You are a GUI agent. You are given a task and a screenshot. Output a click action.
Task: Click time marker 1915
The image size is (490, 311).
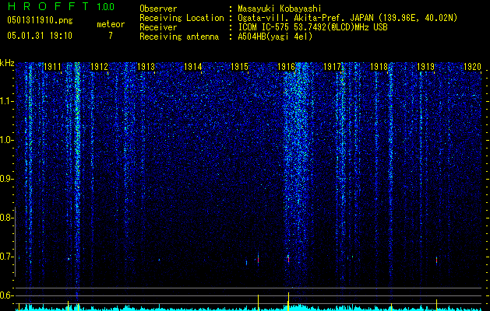point(239,67)
